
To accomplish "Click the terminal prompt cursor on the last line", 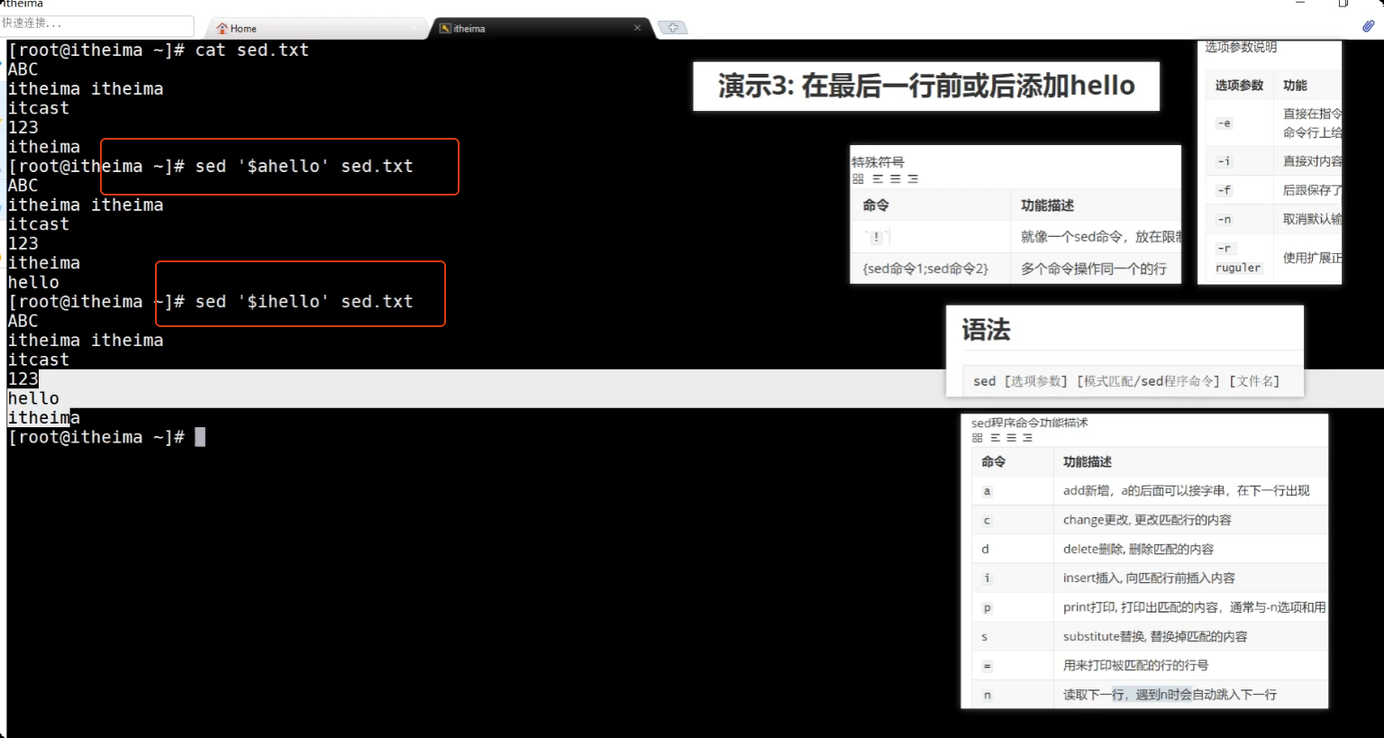I will coord(200,437).
